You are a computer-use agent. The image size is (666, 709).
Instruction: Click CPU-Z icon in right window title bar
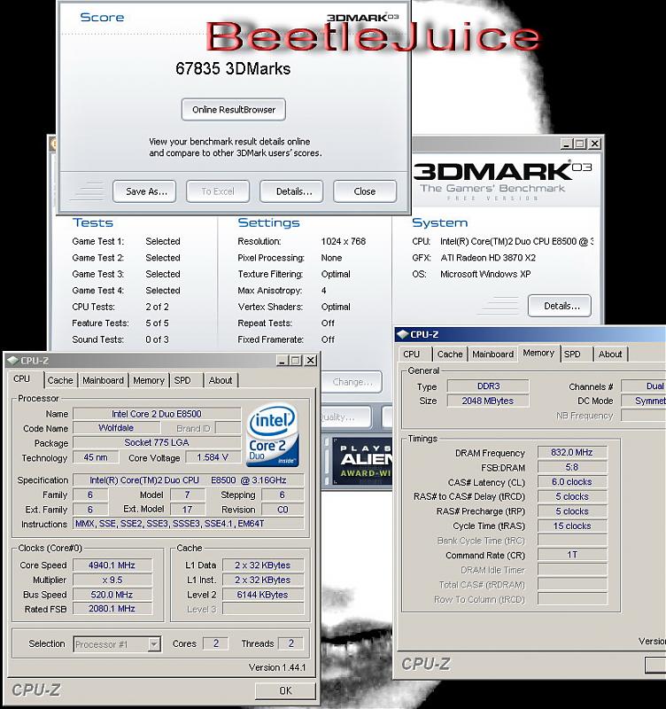click(402, 335)
